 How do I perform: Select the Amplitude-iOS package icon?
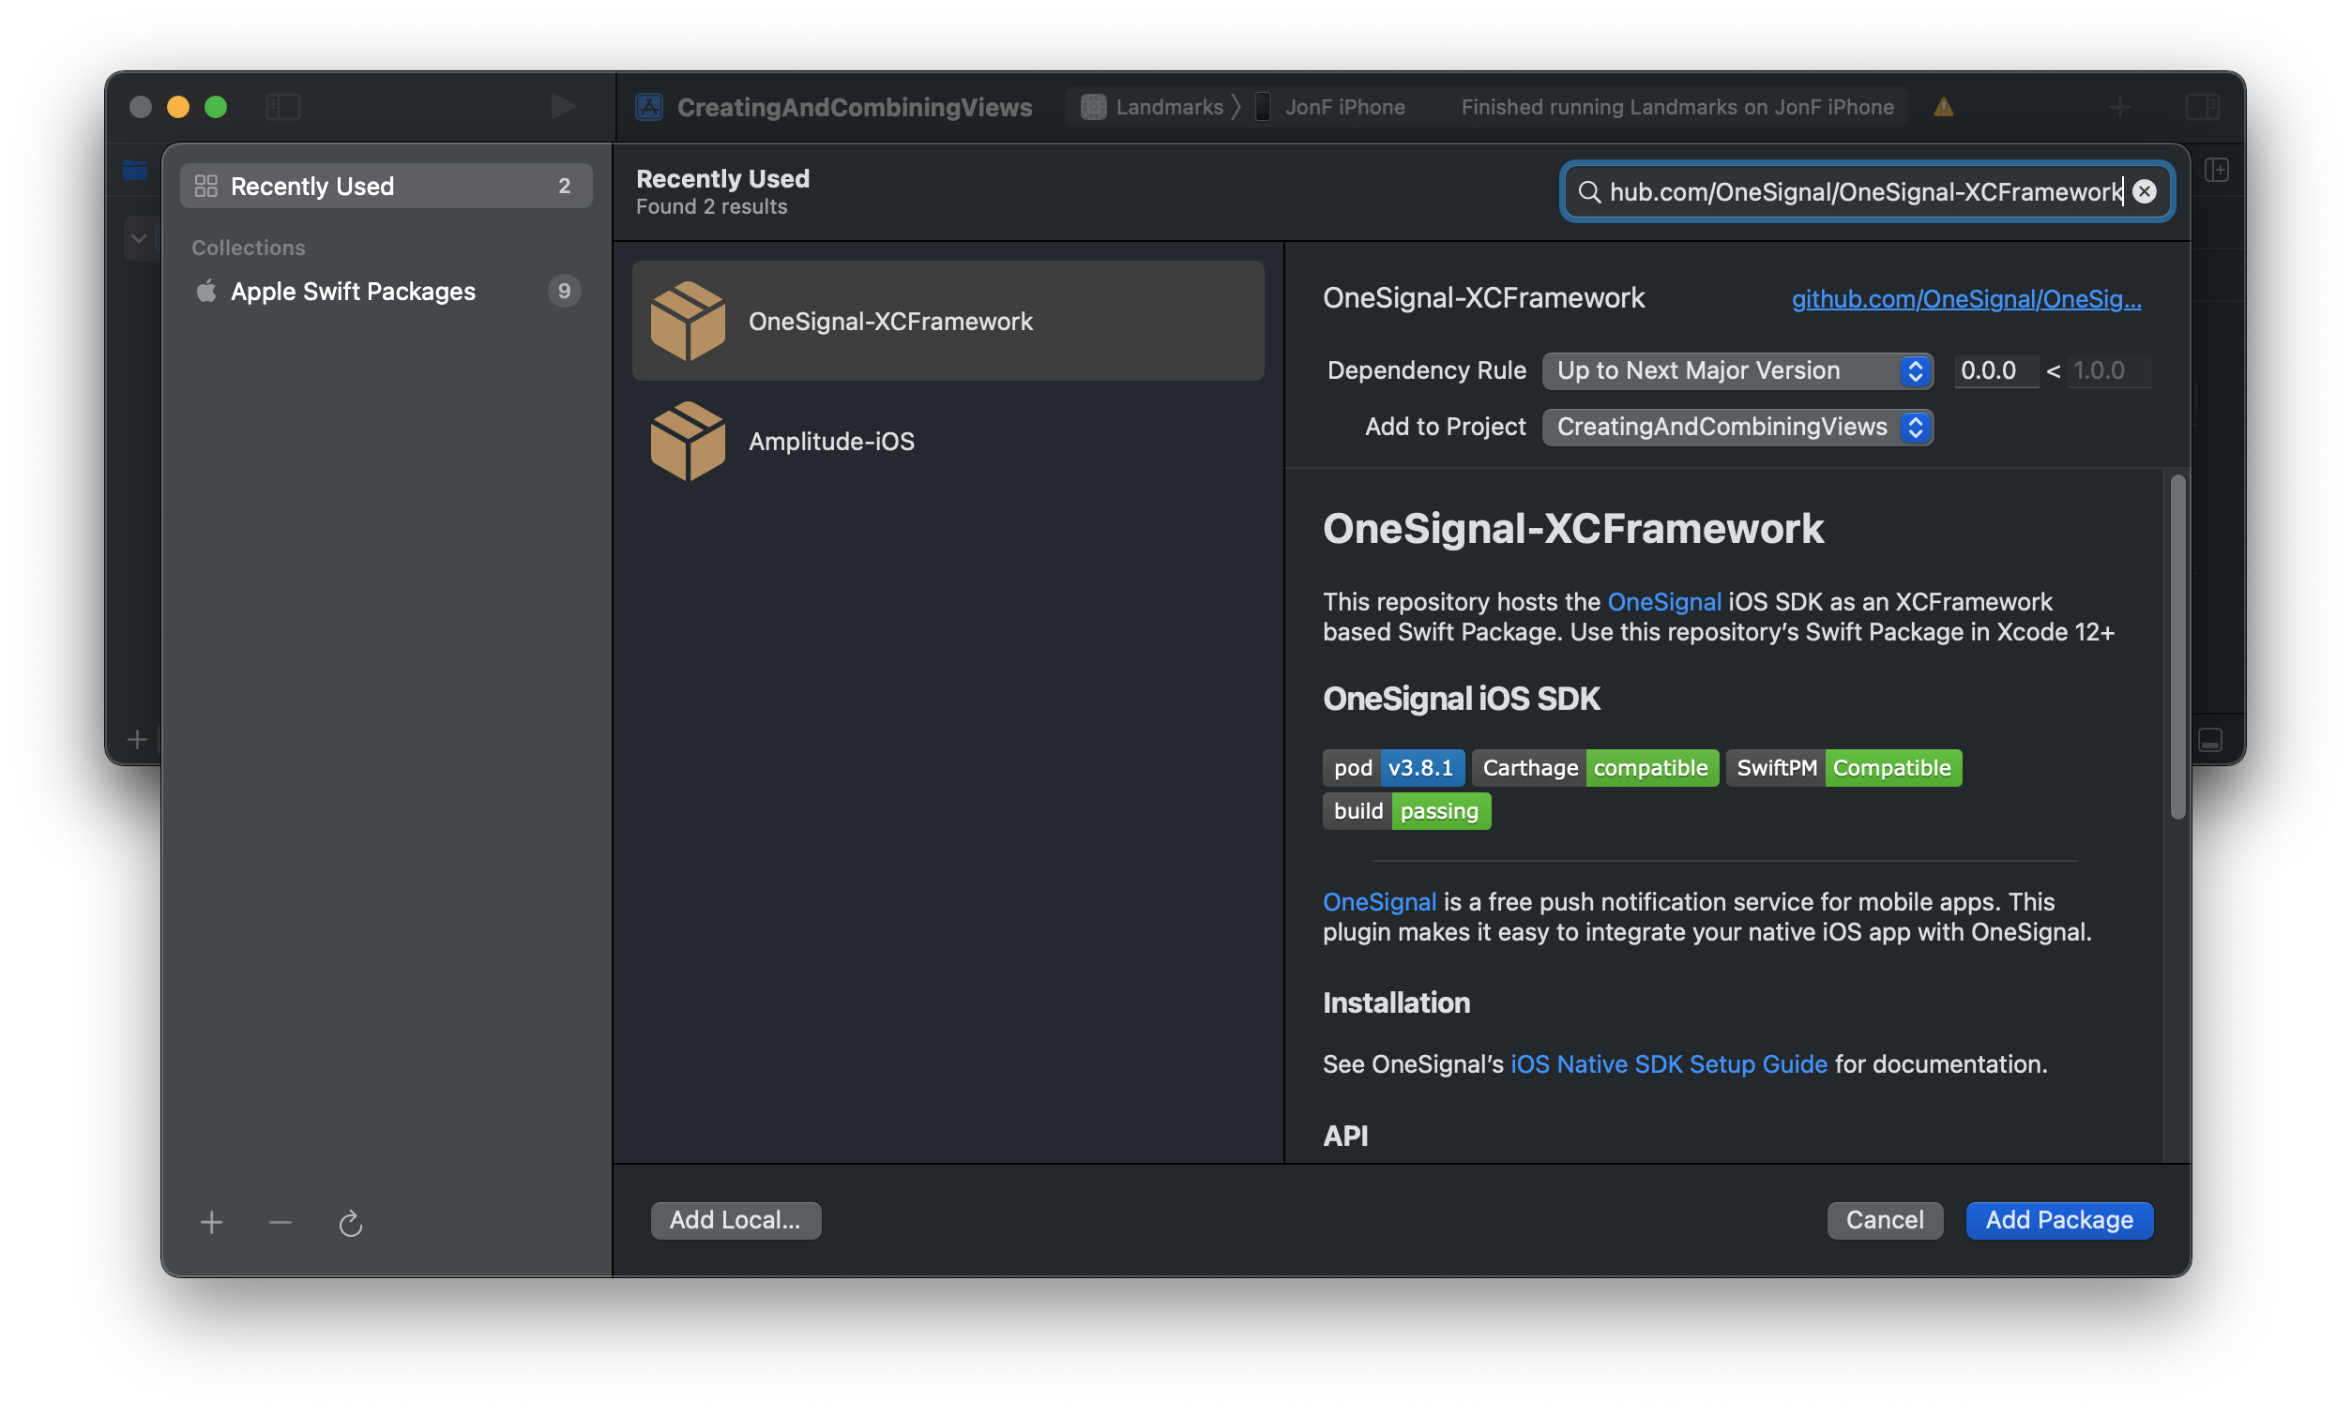point(687,441)
